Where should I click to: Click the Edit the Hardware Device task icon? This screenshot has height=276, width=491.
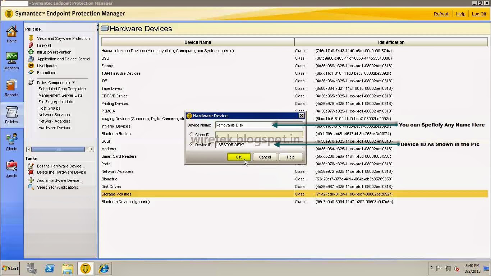tap(31, 166)
